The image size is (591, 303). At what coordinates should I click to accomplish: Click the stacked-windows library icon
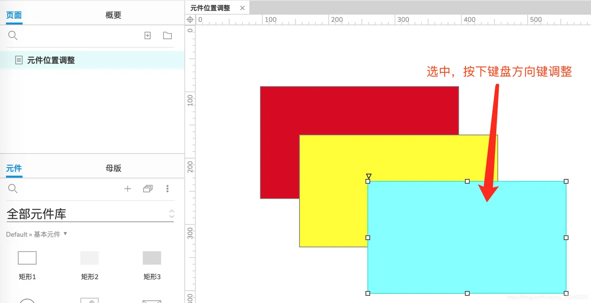(x=148, y=189)
